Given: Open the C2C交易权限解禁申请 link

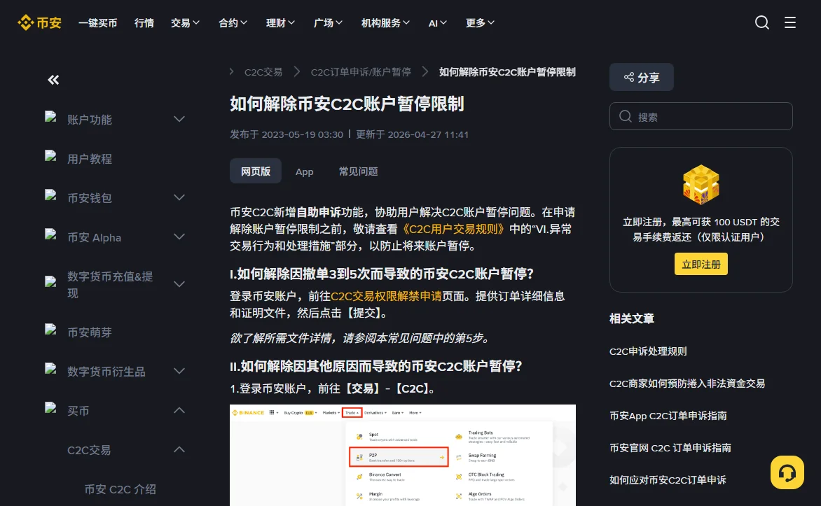Looking at the screenshot, I should 387,296.
